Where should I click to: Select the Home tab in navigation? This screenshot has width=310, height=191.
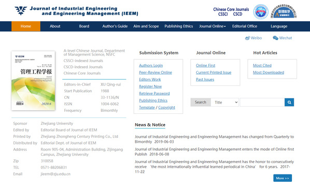pyautogui.click(x=26, y=26)
